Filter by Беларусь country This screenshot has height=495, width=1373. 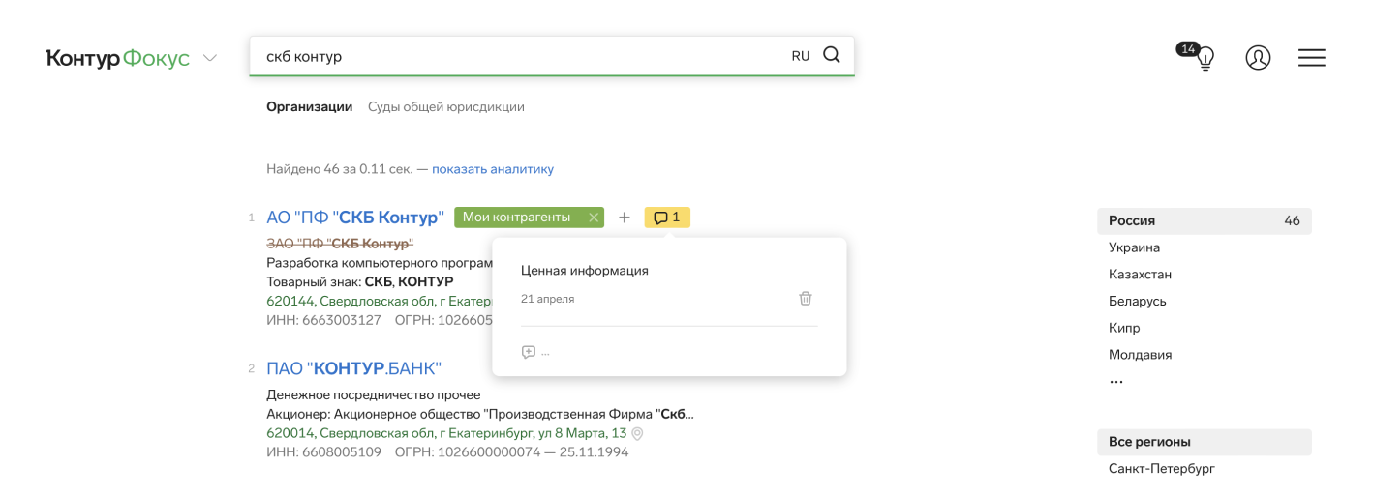click(1138, 301)
